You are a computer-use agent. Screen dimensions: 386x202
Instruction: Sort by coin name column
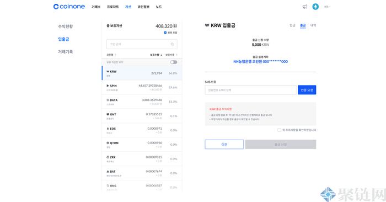click(111, 55)
